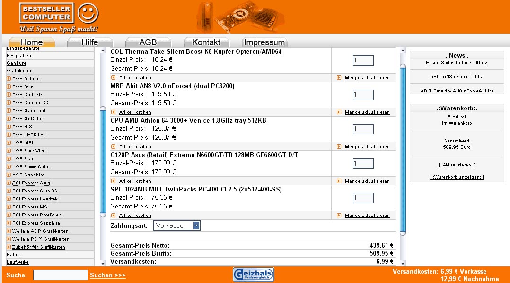Click the arrow icon beside AGP Sapphire
Image resolution: width=510 pixels, height=283 pixels.
pos(9,175)
